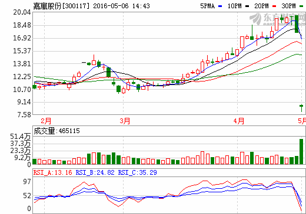
Task: Click the 7.58 price axis label
Action: tap(24, 115)
